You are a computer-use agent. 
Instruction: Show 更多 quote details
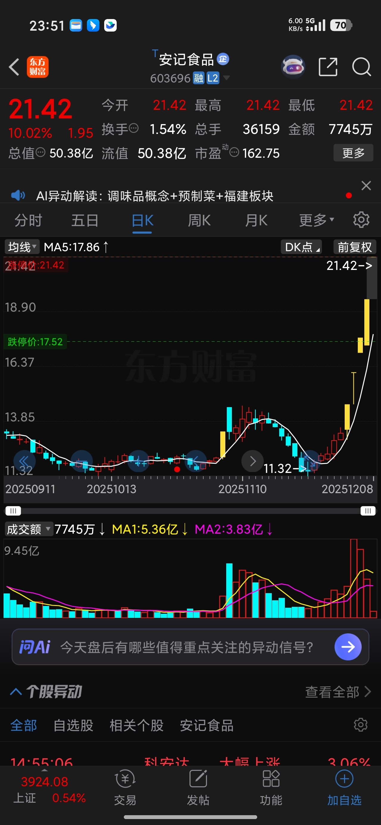pyautogui.click(x=353, y=153)
